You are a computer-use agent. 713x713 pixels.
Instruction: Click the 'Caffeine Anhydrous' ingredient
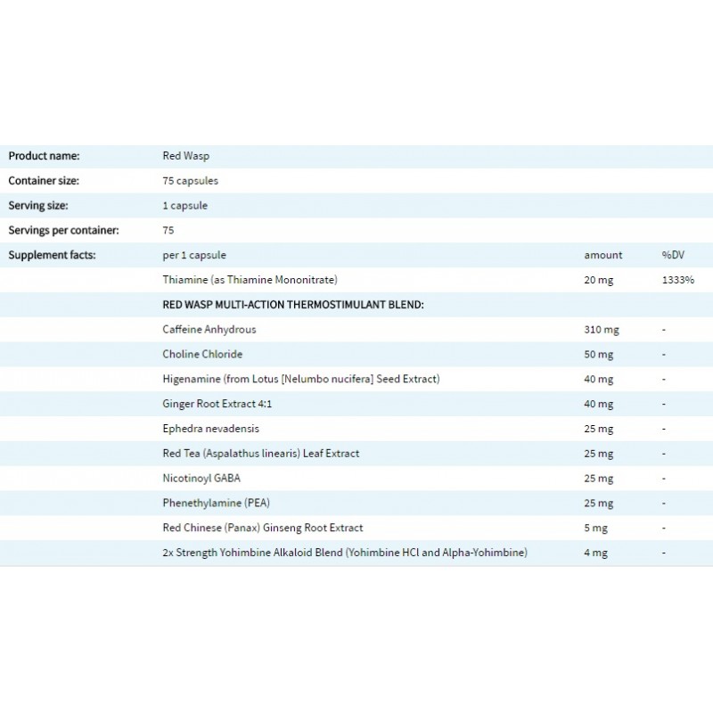point(209,330)
